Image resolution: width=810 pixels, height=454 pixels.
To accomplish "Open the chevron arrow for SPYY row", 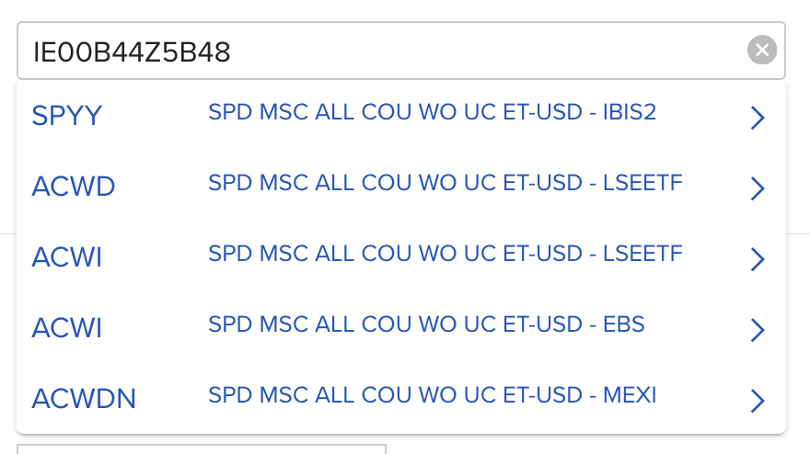I will [x=758, y=118].
